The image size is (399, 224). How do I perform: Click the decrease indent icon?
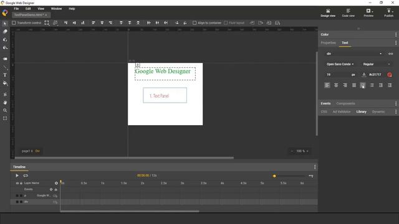click(x=381, y=85)
